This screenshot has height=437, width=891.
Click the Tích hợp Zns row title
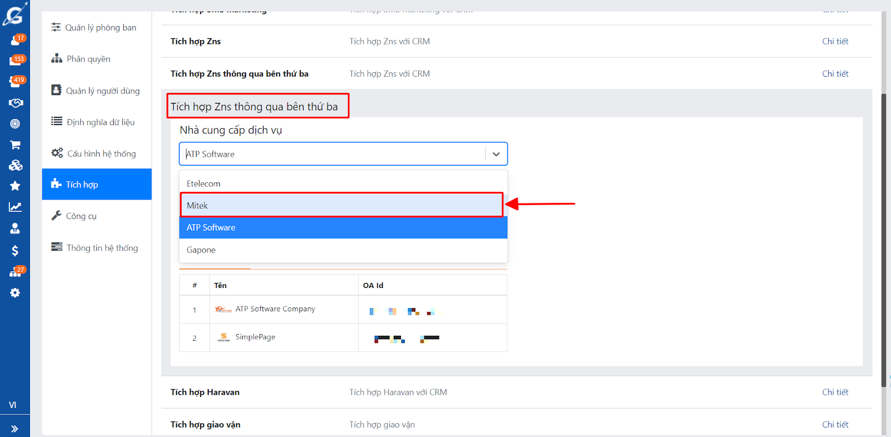pyautogui.click(x=195, y=41)
